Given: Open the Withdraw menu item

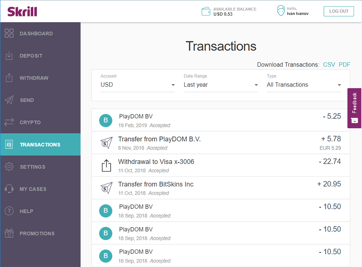Looking at the screenshot, I should 40,78.
